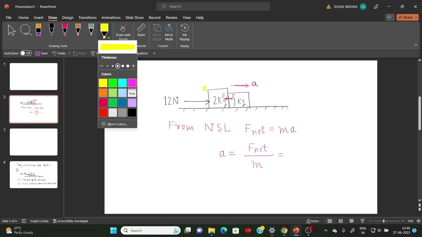Select the arrow selection tool
Viewport: 422px width, 237px height.
pyautogui.click(x=12, y=30)
